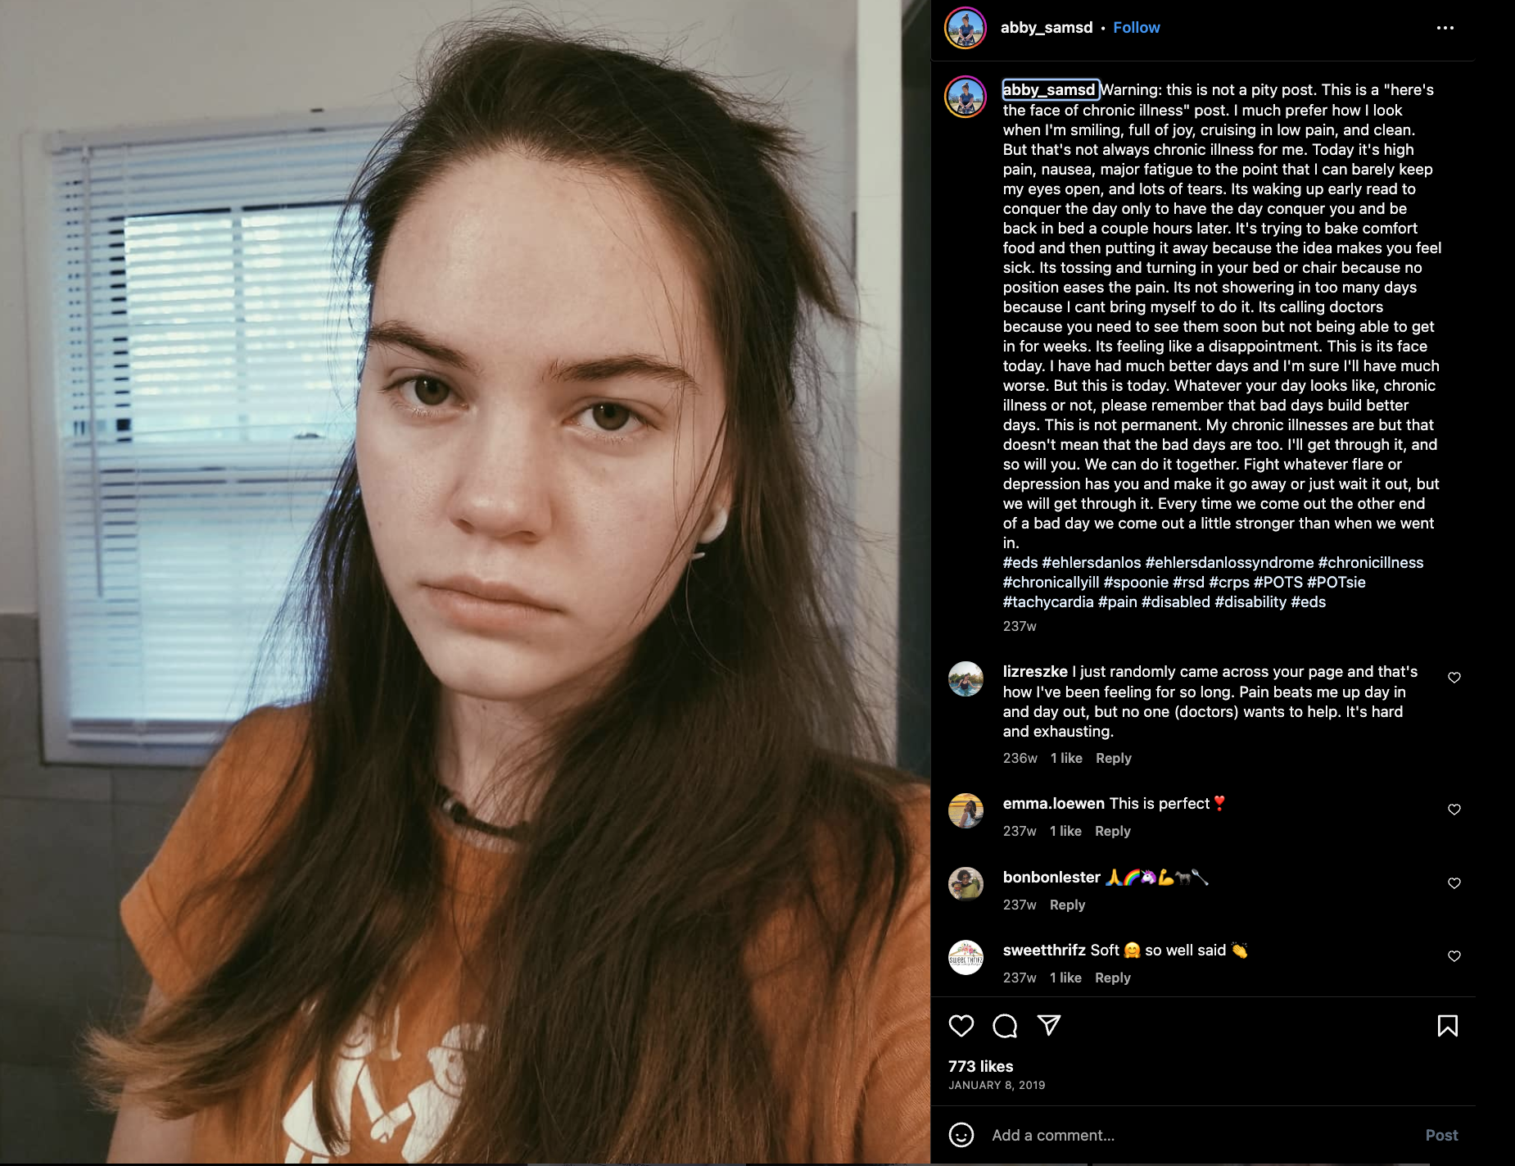This screenshot has height=1166, width=1515.
Task: Open sweetthrifz profile avatar
Action: pos(966,957)
